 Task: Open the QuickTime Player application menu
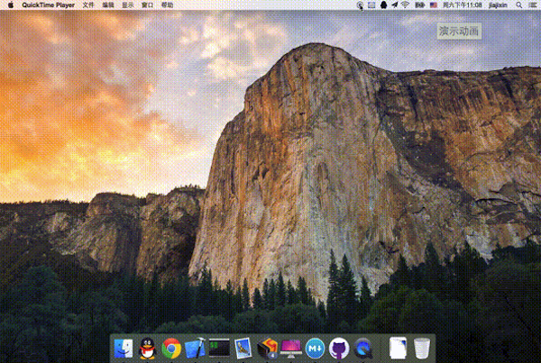click(49, 5)
